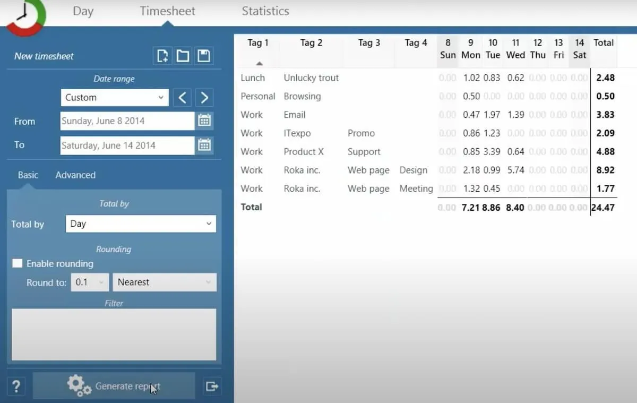The image size is (637, 403).
Task: Click the help question mark icon
Action: pyautogui.click(x=16, y=386)
